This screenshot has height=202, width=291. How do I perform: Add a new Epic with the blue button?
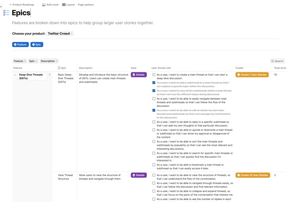coord(37,45)
